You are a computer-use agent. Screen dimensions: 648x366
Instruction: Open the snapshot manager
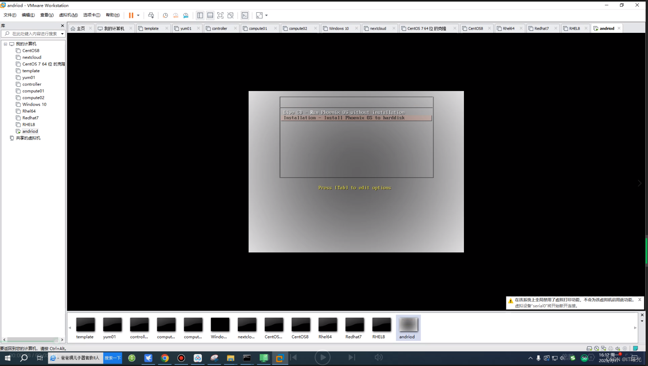(x=186, y=15)
